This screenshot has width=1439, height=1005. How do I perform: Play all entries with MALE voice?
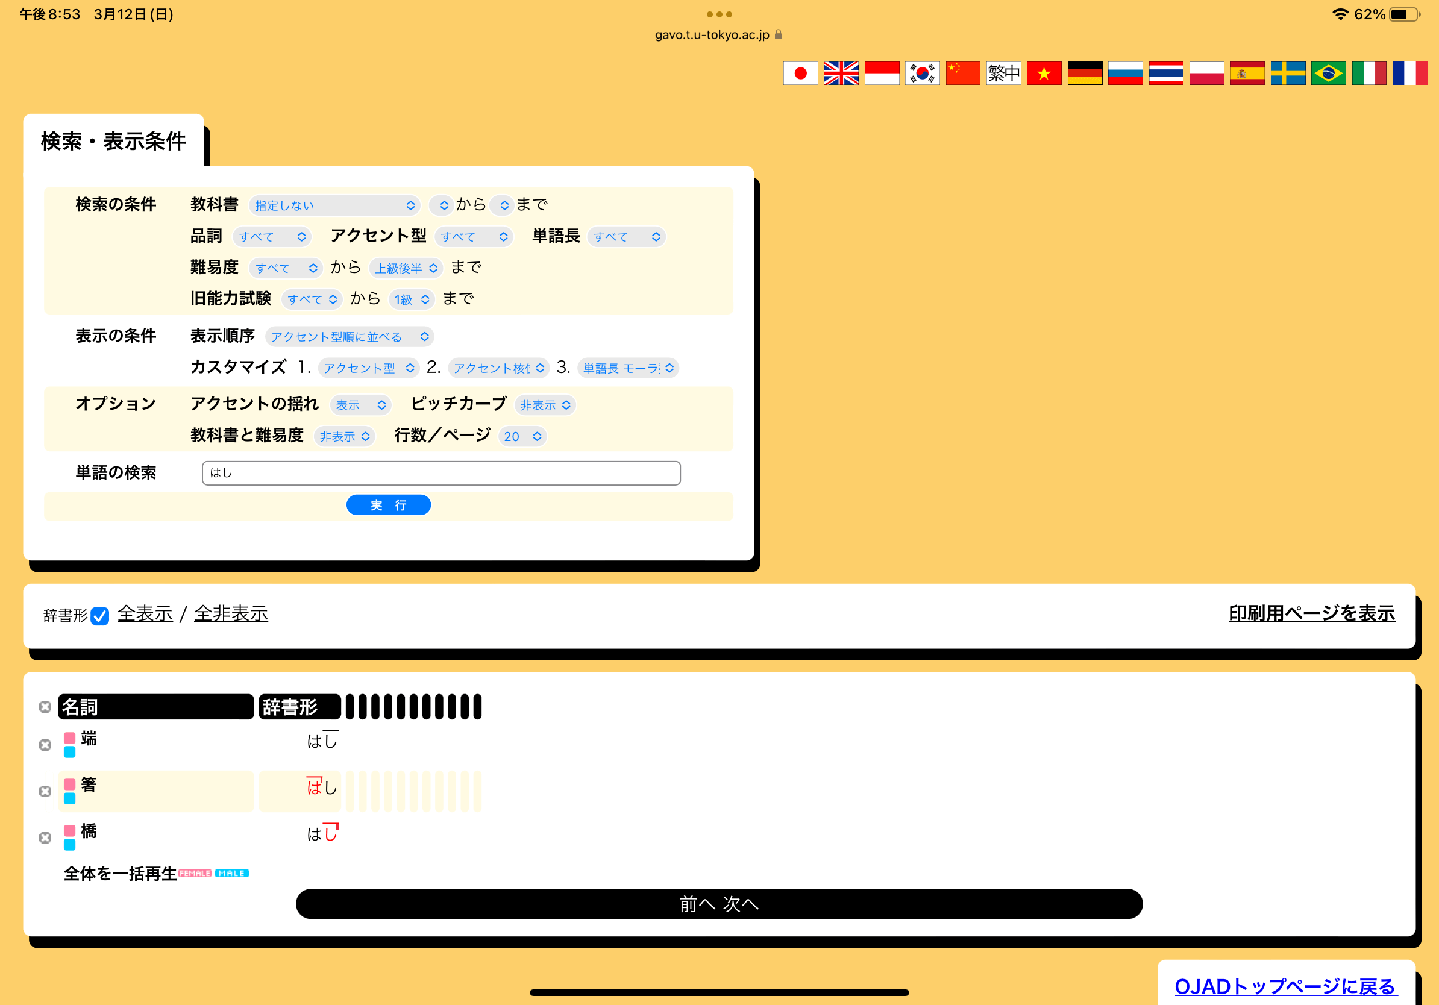tap(233, 873)
